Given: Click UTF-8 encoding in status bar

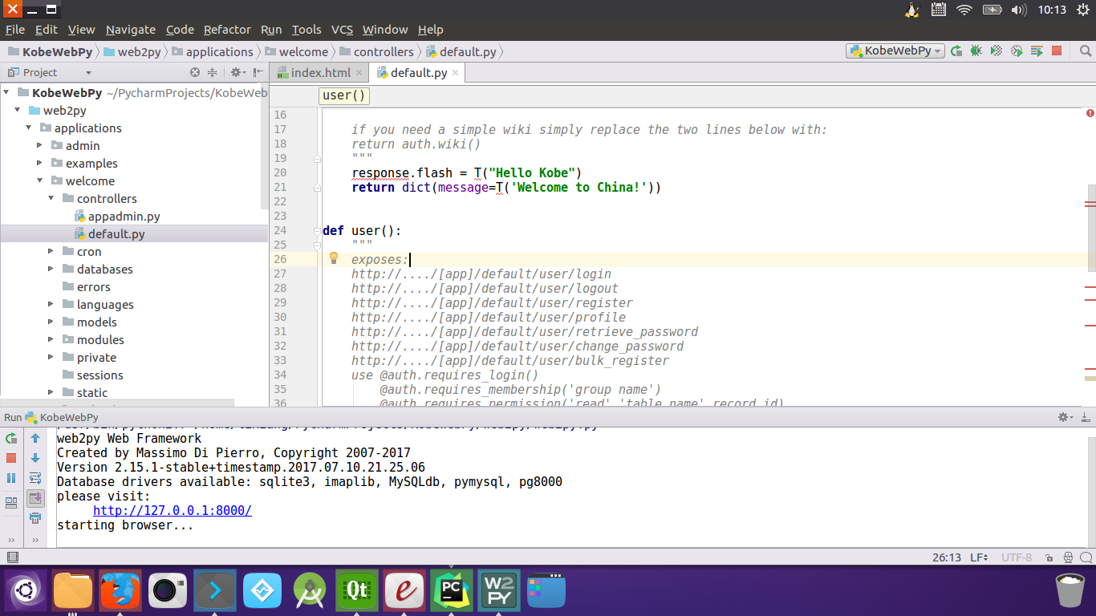Looking at the screenshot, I should pyautogui.click(x=1017, y=557).
